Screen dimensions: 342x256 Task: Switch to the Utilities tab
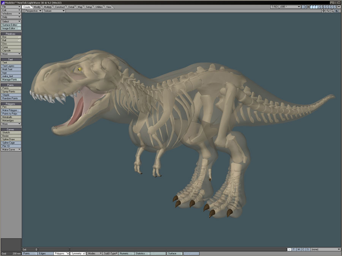99,7
